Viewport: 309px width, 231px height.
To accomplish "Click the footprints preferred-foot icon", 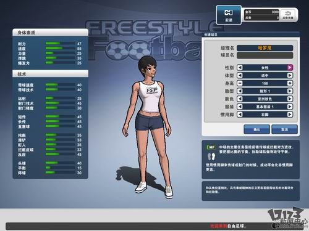I will [x=211, y=156].
